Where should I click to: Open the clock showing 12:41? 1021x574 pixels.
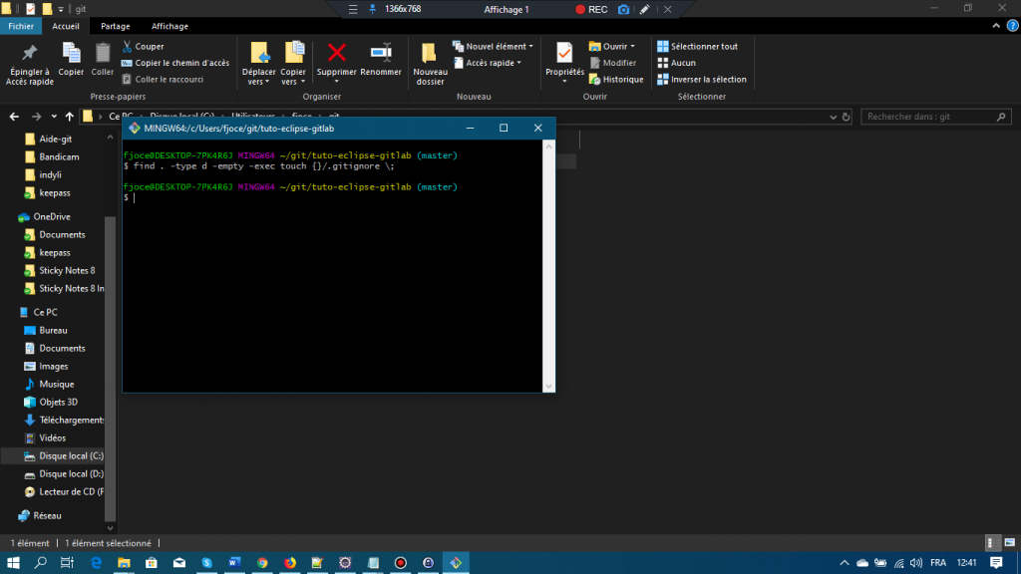pyautogui.click(x=967, y=562)
